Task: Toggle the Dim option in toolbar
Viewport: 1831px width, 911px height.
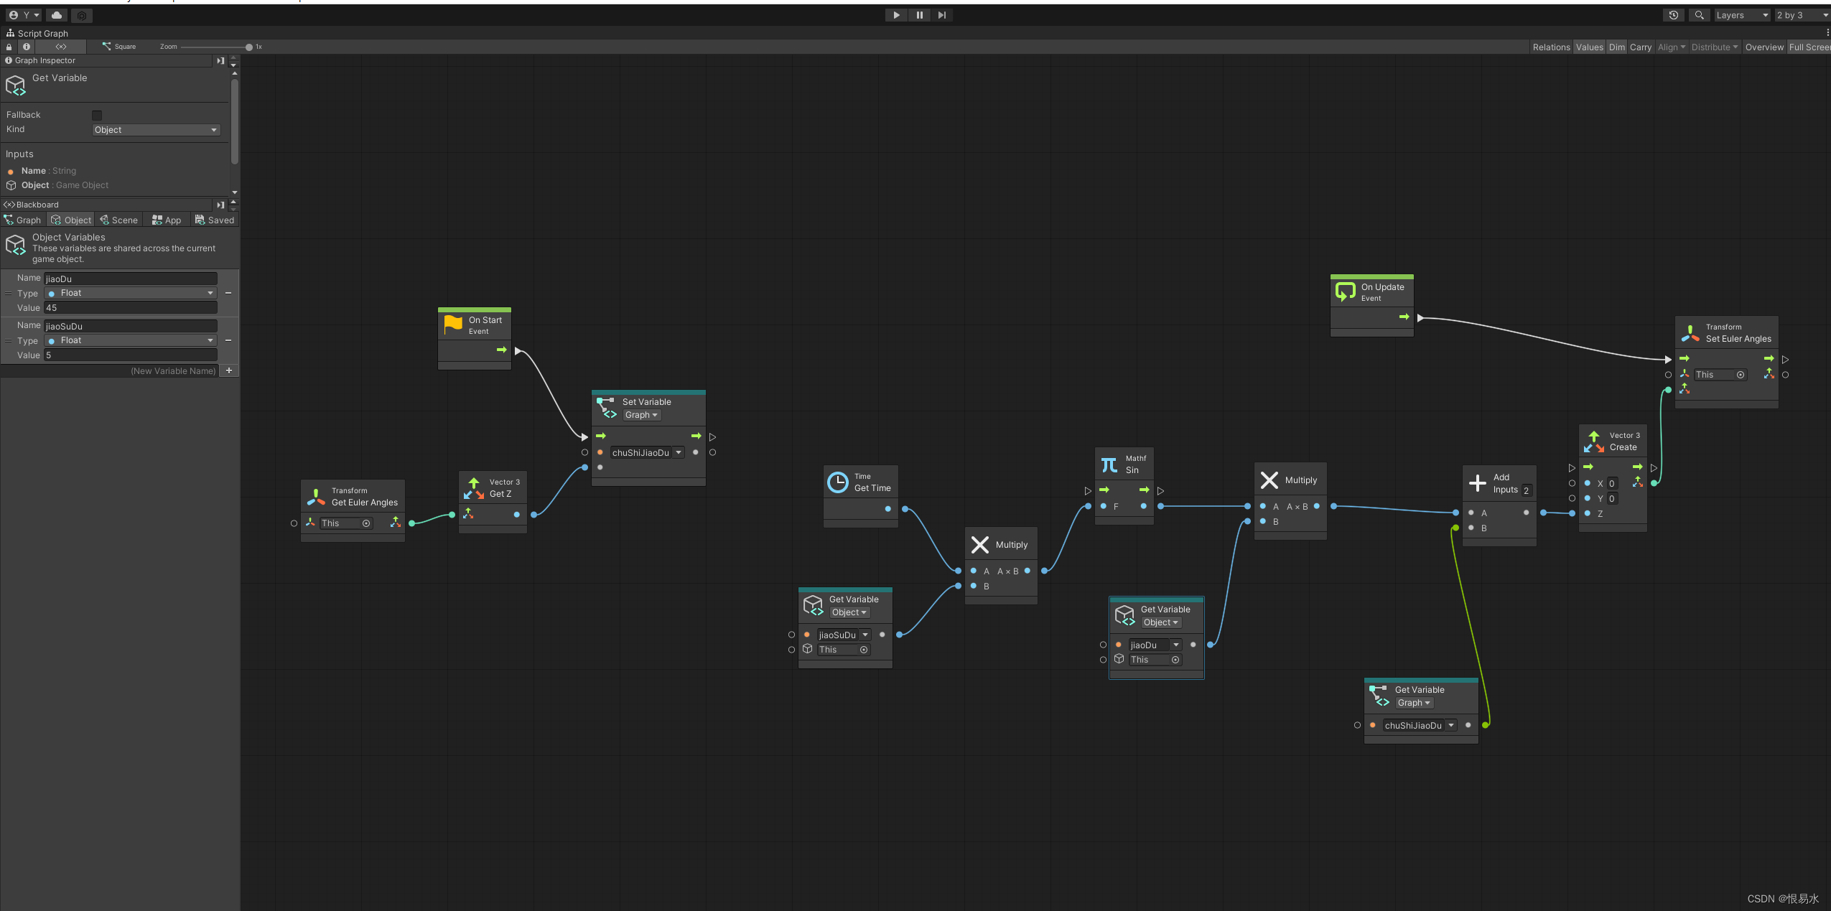Action: coord(1616,47)
